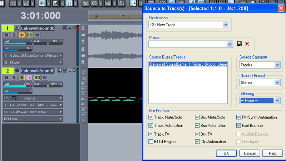The height and width of the screenshot is (161, 286).
Task: Open track 2 MIDI input port menu
Action: click(33, 105)
